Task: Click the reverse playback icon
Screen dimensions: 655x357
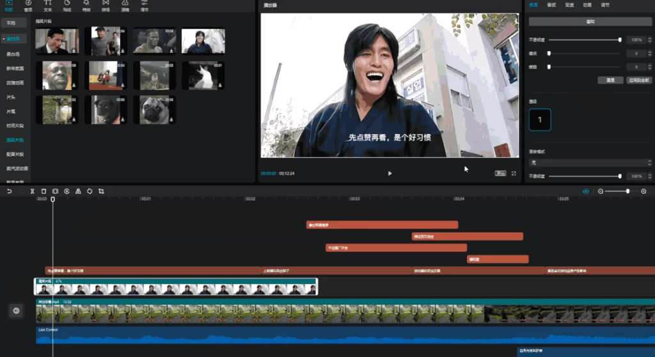Action: (67, 191)
